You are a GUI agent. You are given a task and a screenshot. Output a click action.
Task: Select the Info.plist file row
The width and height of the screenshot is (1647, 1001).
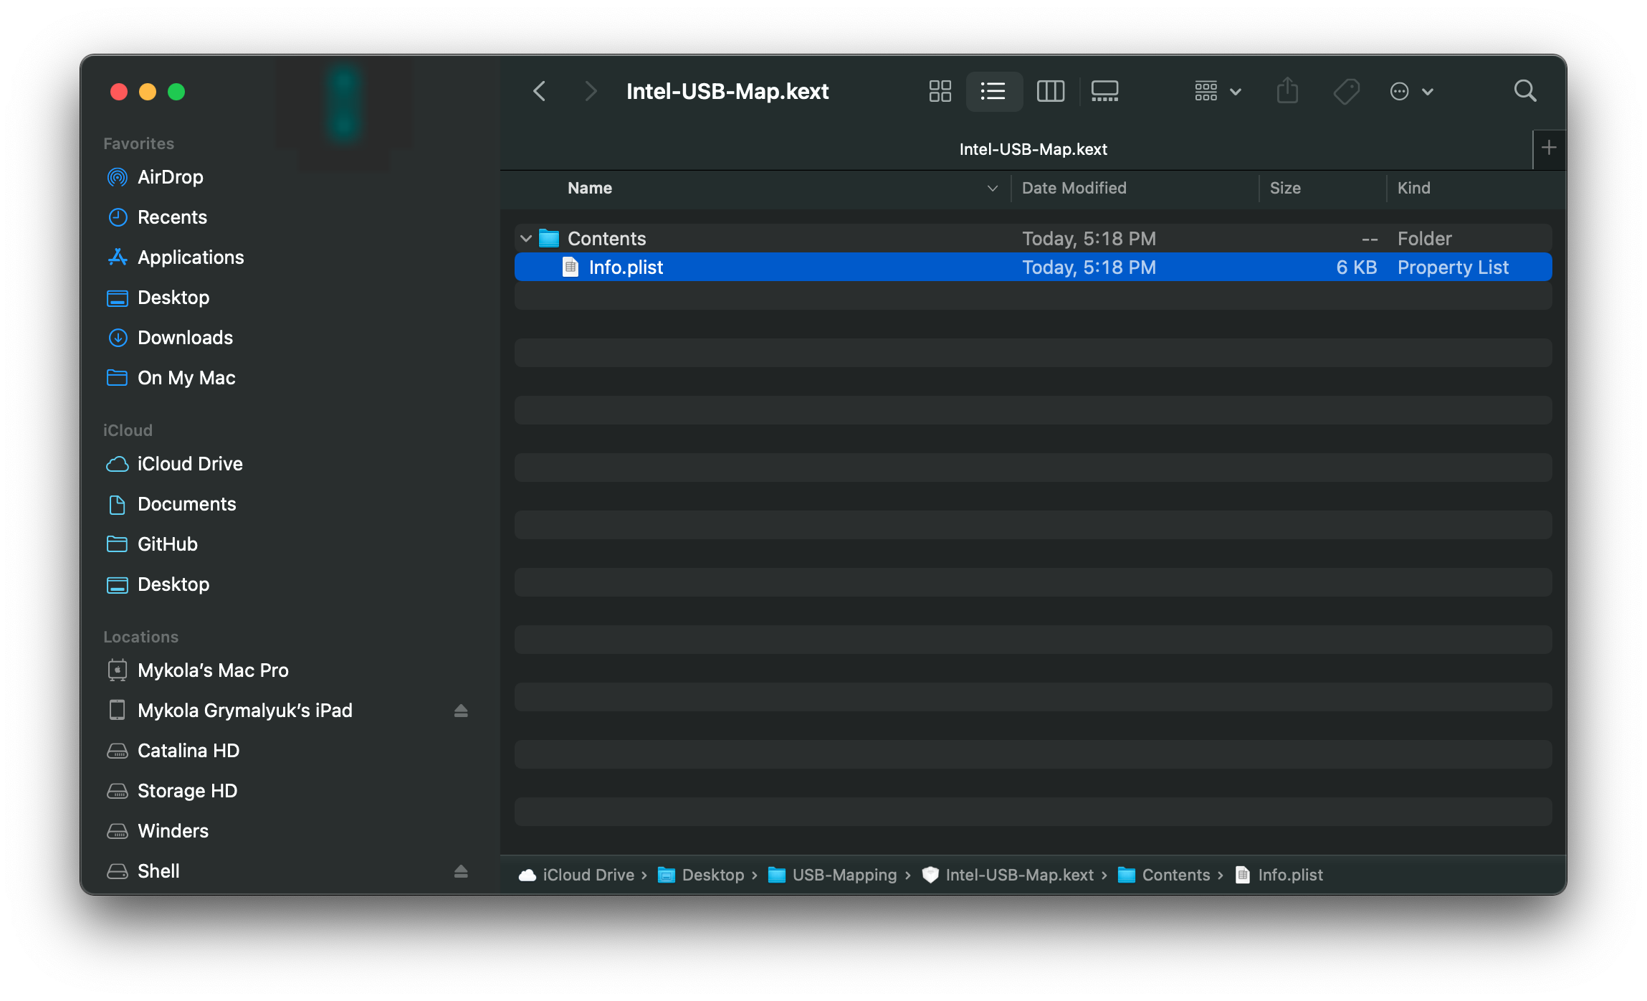626,267
